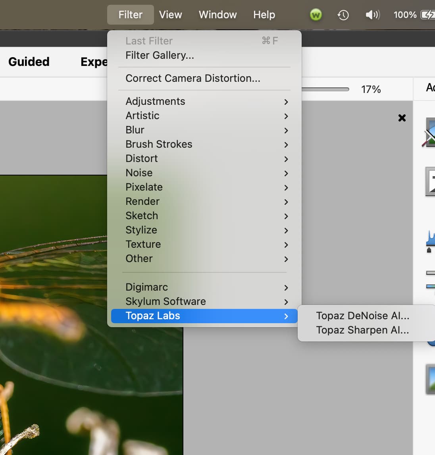
Task: Open the Smart Fix adjustment icon
Action: click(429, 132)
